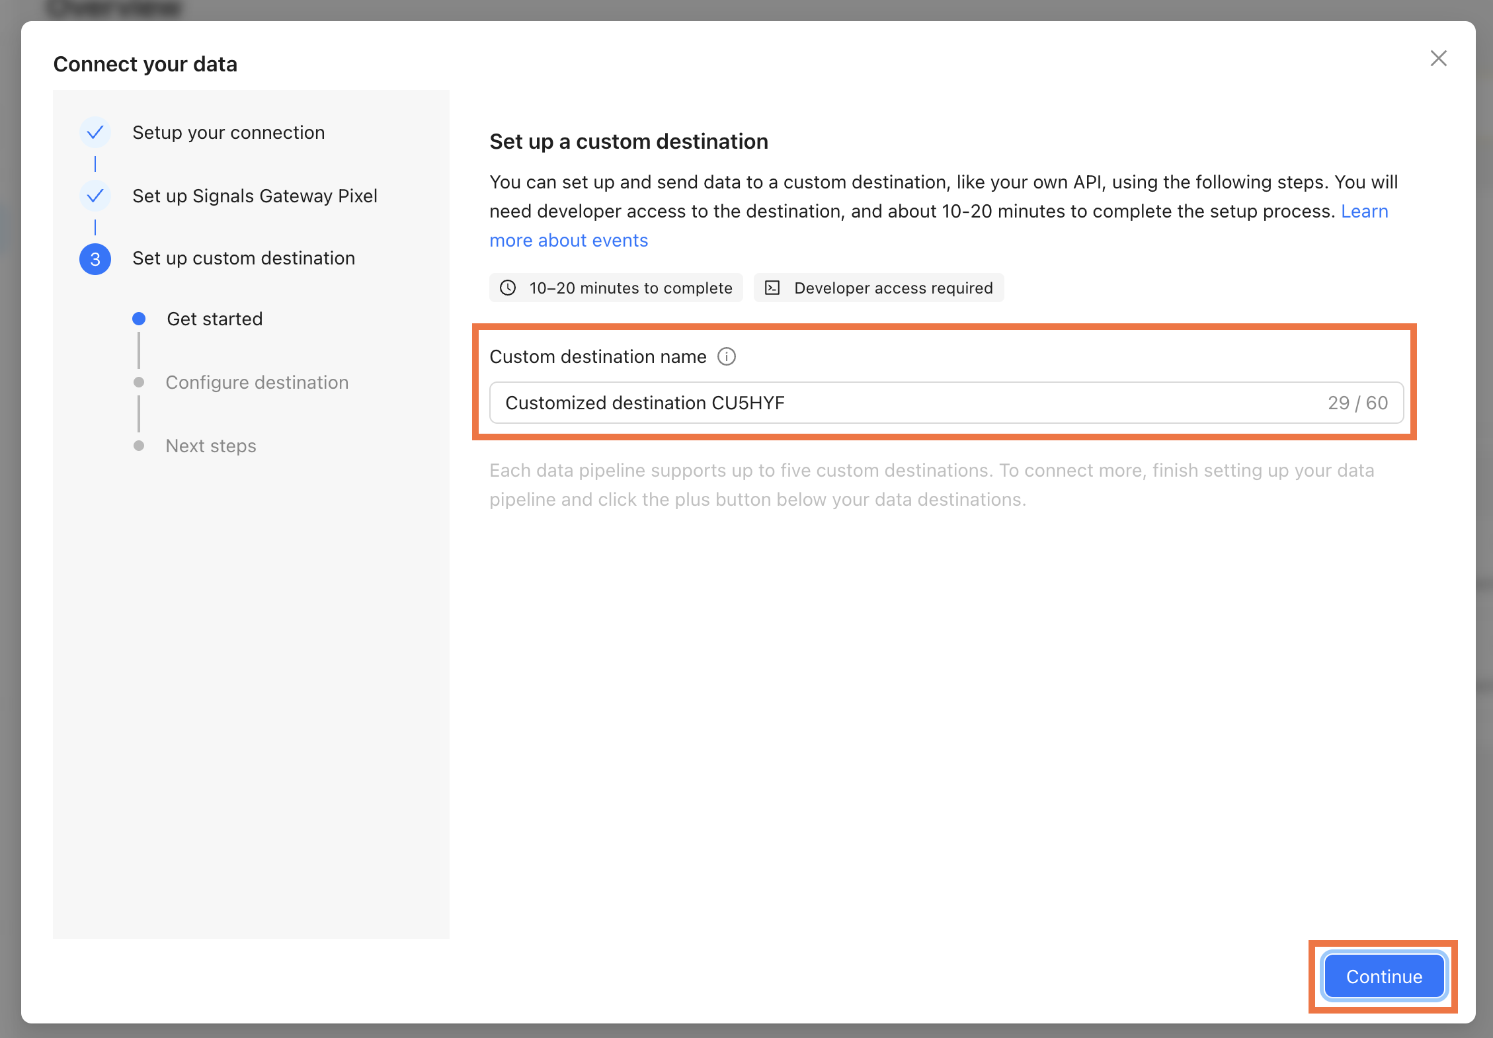Click the Continue button
Viewport: 1493px width, 1038px height.
[1384, 977]
